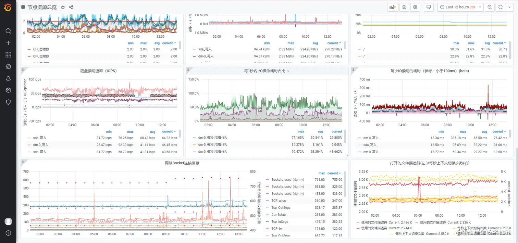
Task: Save the dashboard with the floppy icon
Action: pos(404,7)
